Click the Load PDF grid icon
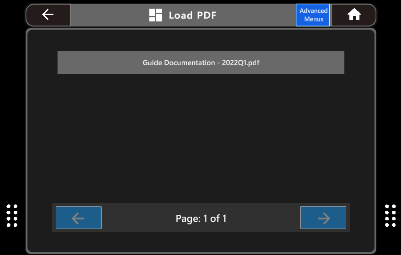This screenshot has width=401, height=255. [156, 15]
